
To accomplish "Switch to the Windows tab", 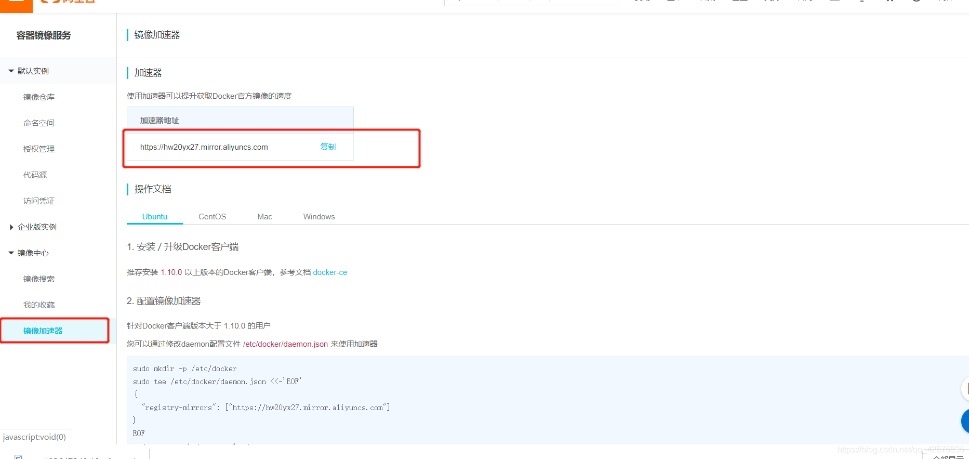I will click(319, 217).
